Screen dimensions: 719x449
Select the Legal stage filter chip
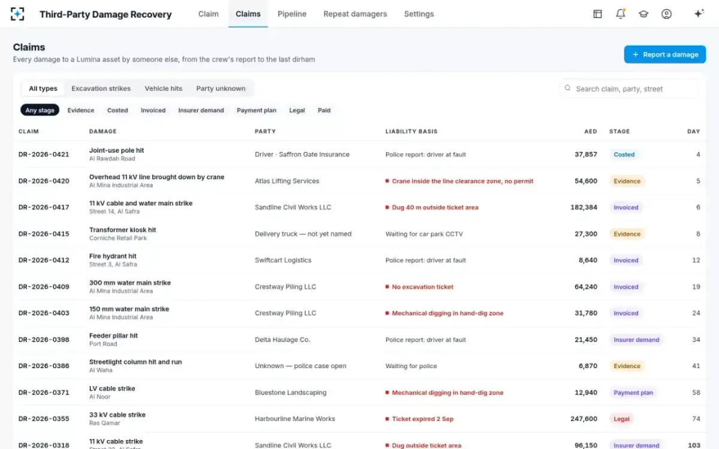point(297,110)
